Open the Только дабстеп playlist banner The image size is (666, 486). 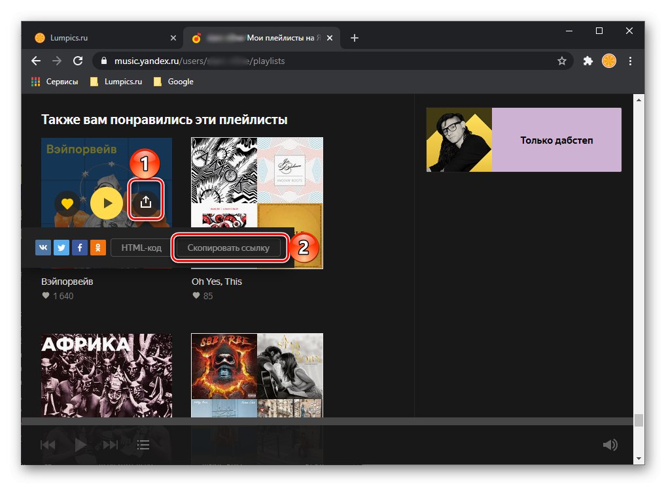(x=523, y=140)
